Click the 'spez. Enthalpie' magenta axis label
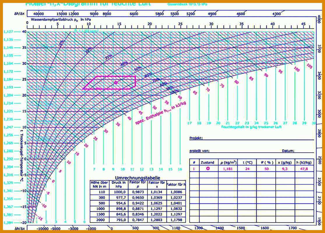 [x=161, y=113]
